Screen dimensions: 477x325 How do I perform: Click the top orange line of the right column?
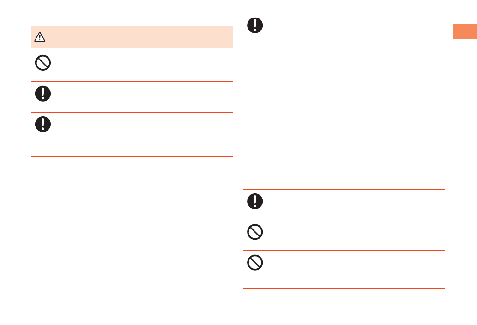pyautogui.click(x=344, y=13)
